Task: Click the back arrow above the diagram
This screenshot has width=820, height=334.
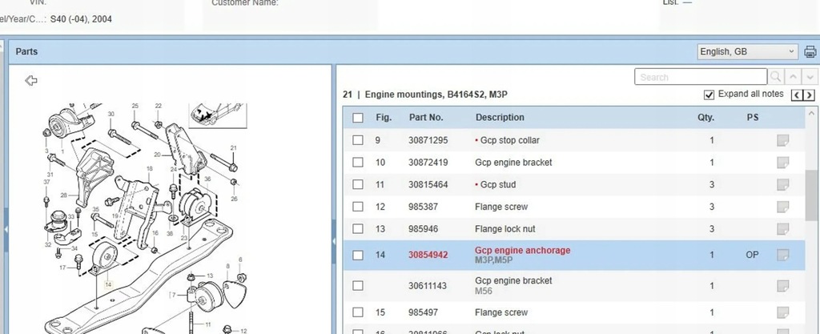Action: pyautogui.click(x=31, y=80)
